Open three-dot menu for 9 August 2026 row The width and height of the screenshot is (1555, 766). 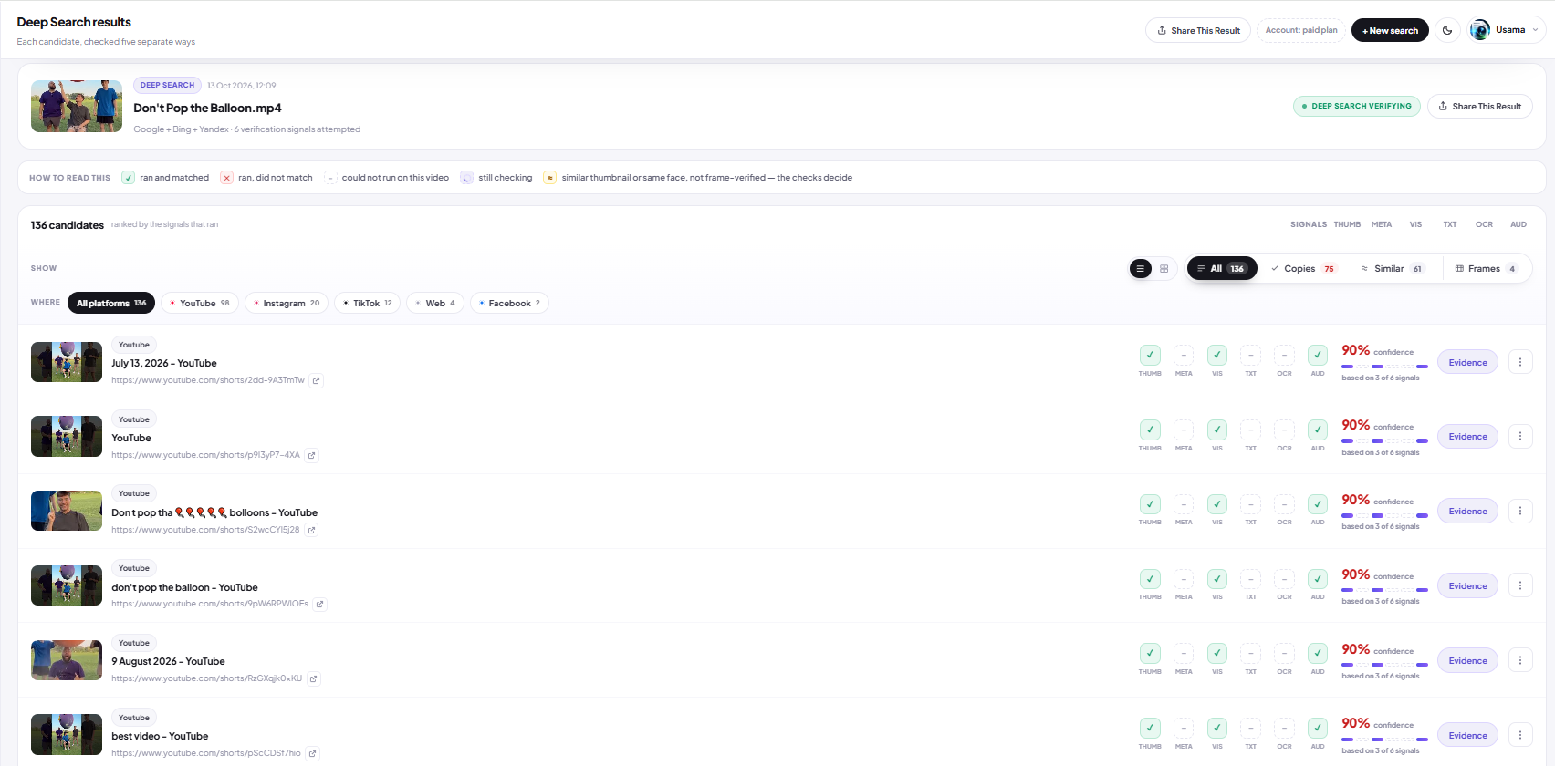click(x=1520, y=660)
